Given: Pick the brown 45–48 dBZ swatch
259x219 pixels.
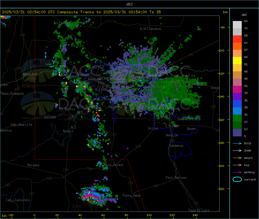Looking at the screenshot, I should tap(237, 75).
